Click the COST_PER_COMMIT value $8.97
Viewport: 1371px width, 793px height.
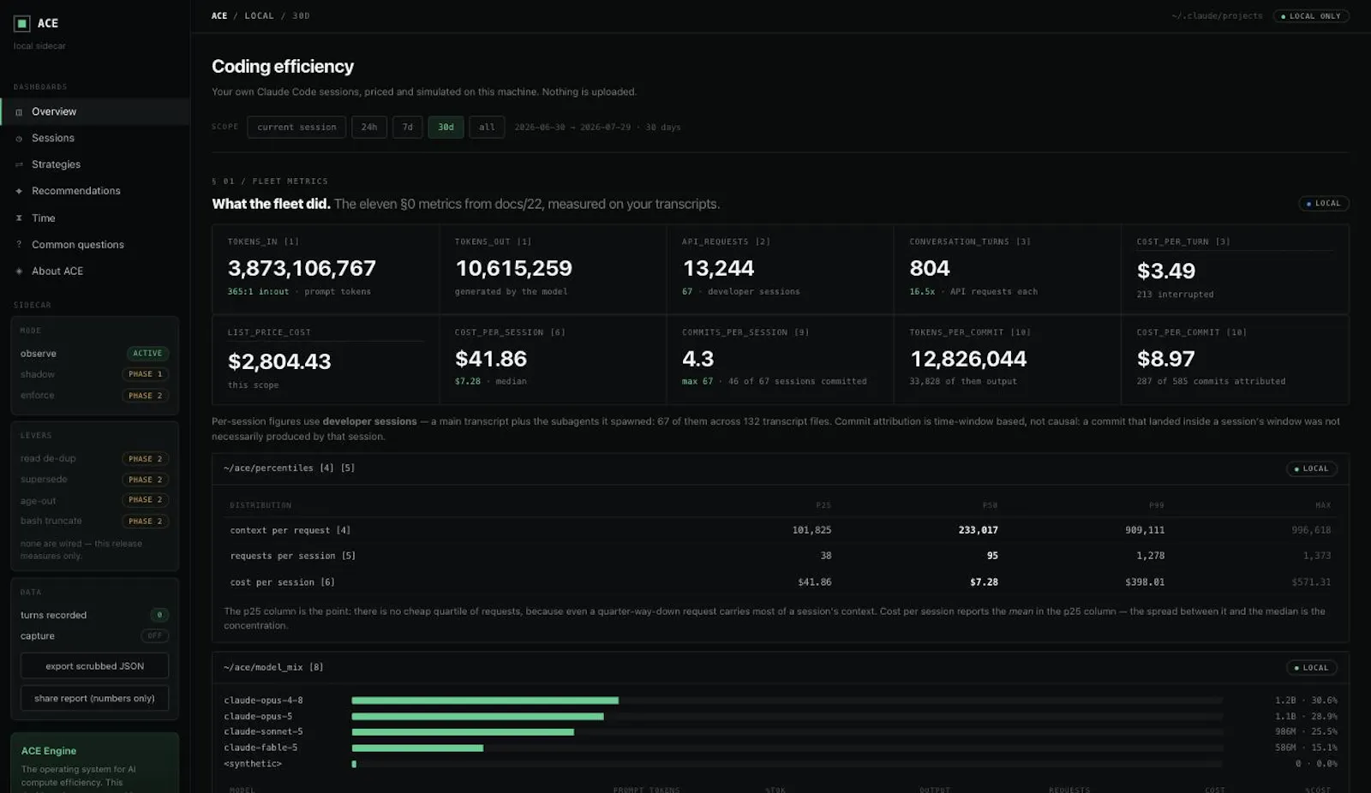[1165, 359]
